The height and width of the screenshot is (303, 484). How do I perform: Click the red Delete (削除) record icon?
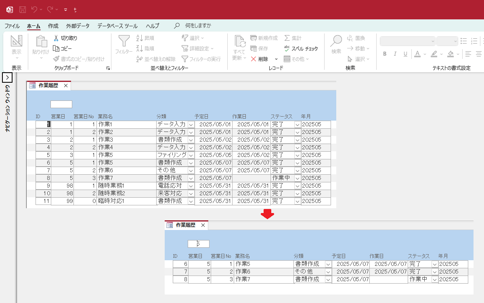pyautogui.click(x=254, y=59)
